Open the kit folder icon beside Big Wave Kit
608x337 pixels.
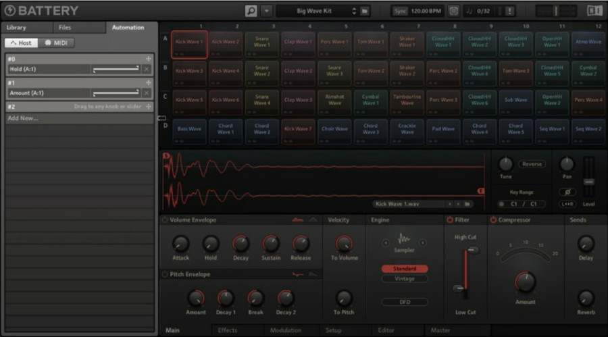point(365,11)
